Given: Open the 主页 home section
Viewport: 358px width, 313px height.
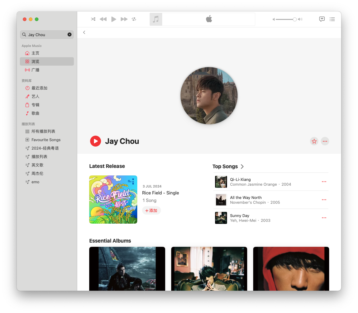Looking at the screenshot, I should [x=47, y=53].
